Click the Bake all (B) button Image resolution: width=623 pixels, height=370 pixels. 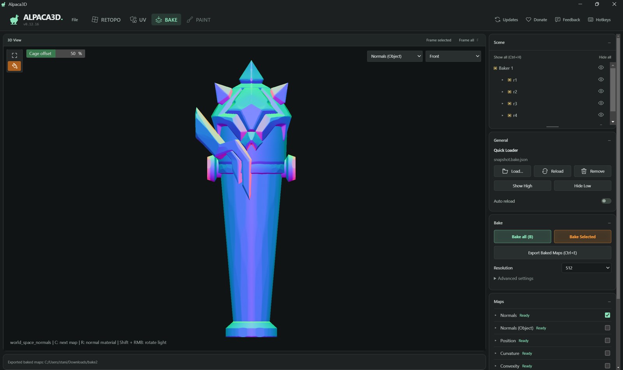click(x=523, y=237)
